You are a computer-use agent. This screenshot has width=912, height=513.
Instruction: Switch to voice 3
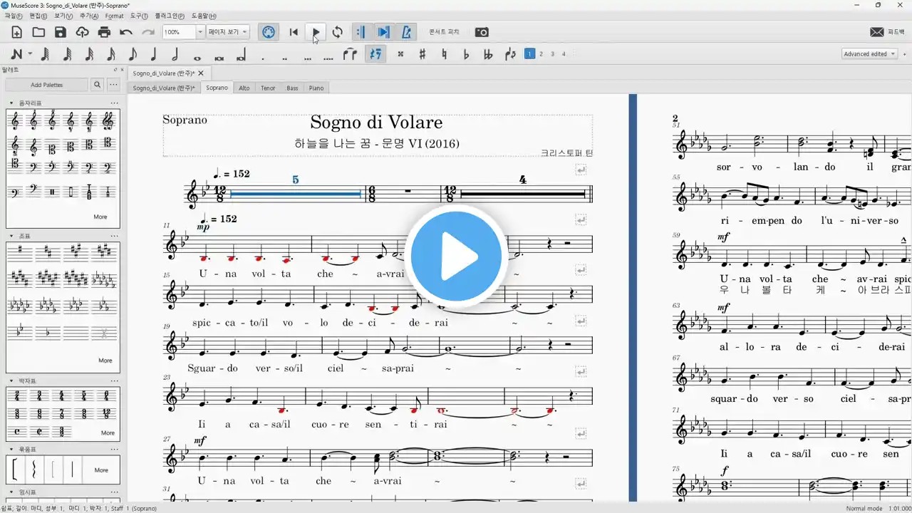tap(552, 54)
